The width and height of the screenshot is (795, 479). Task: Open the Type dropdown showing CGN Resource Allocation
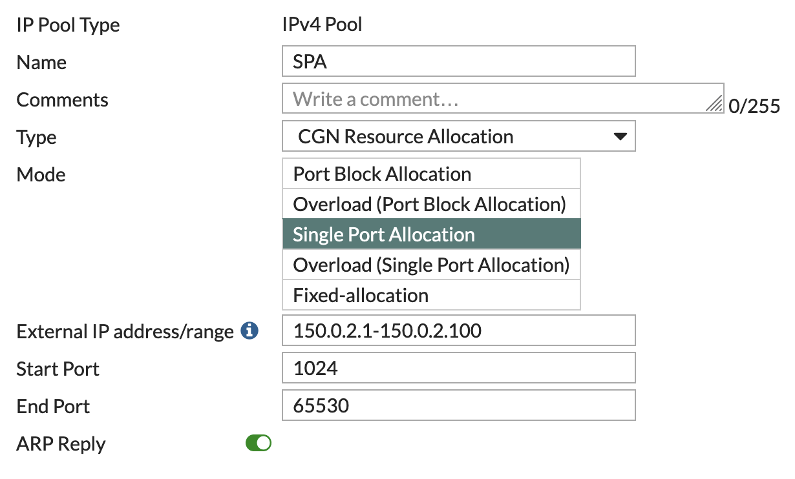[x=459, y=137]
